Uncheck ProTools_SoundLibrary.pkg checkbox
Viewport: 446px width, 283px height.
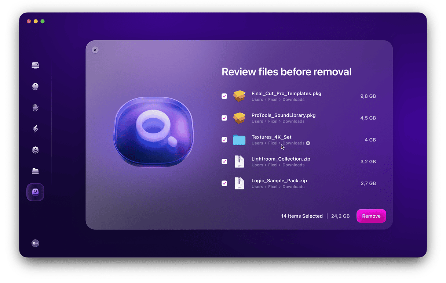point(224,118)
